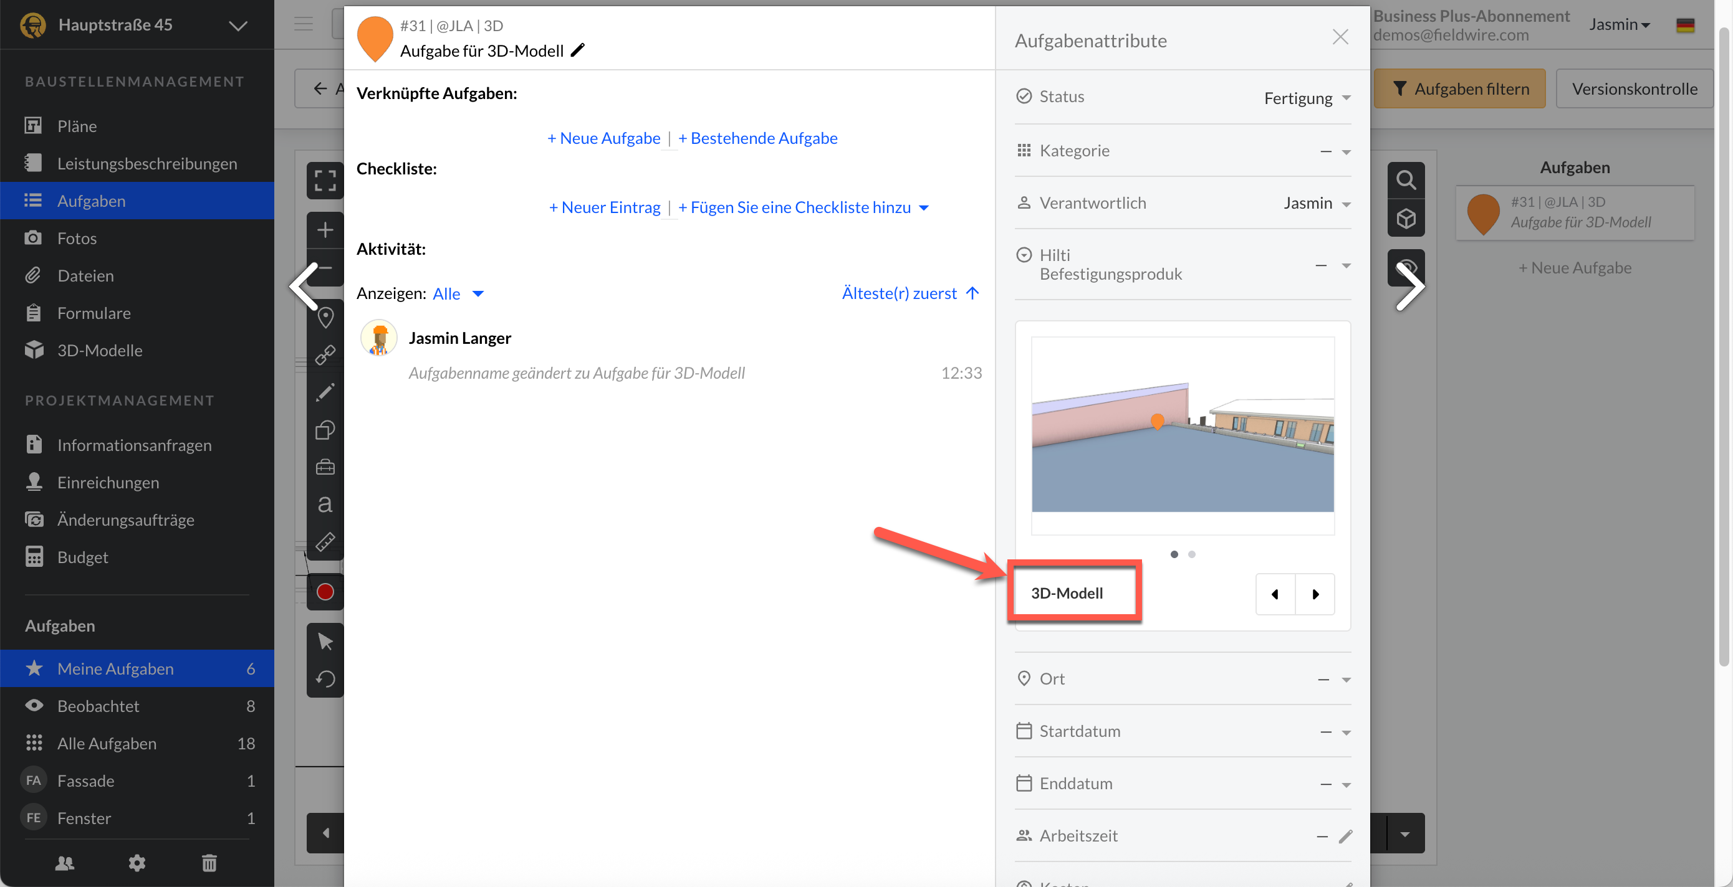Click the undo rotate arrow icon
1733x887 pixels.
click(x=325, y=679)
